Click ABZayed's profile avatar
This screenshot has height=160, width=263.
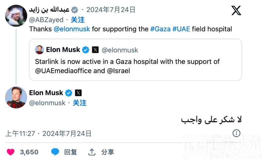[16, 16]
